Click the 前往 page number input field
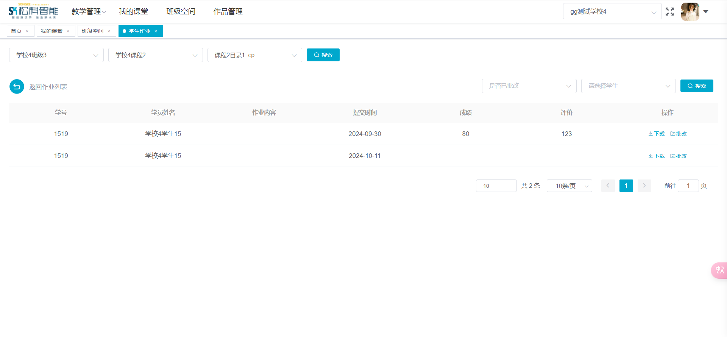The height and width of the screenshot is (337, 727). (x=688, y=186)
